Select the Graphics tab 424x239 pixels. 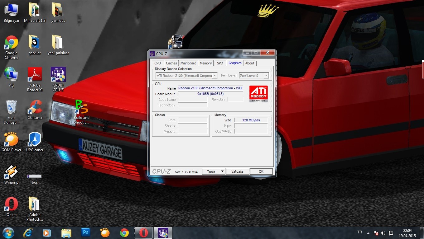tap(235, 63)
